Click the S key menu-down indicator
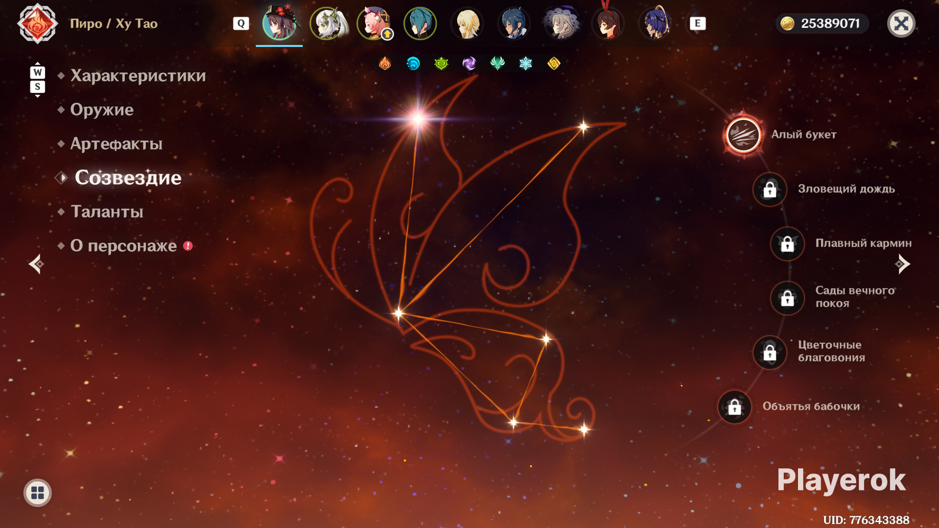The width and height of the screenshot is (939, 528). 37,88
